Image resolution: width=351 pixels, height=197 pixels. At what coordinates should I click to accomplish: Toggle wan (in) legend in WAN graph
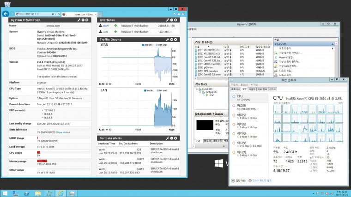[x=147, y=45]
